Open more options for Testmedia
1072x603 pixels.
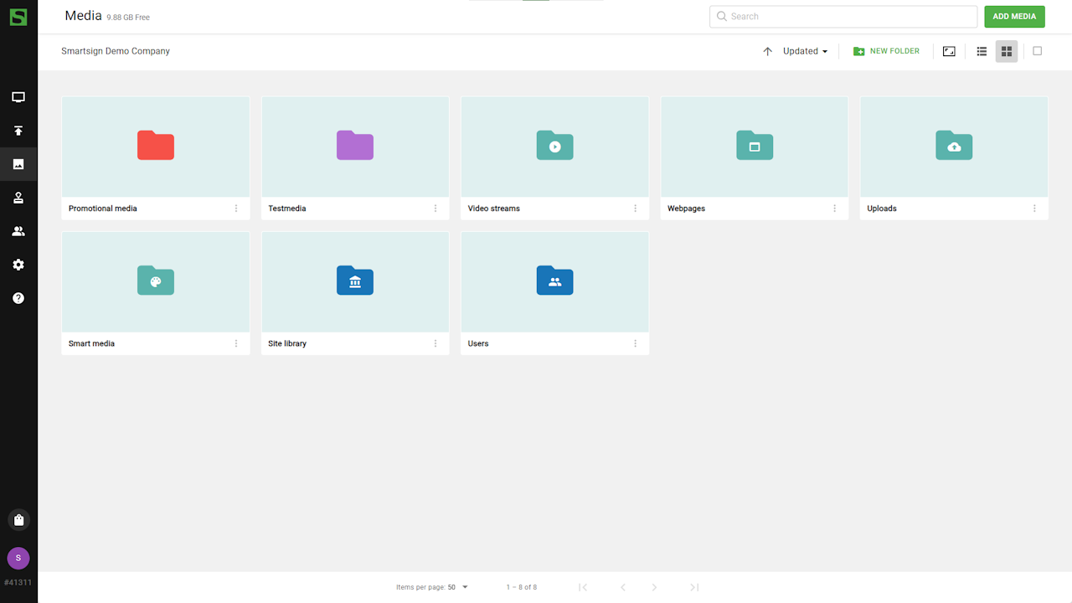tap(435, 209)
